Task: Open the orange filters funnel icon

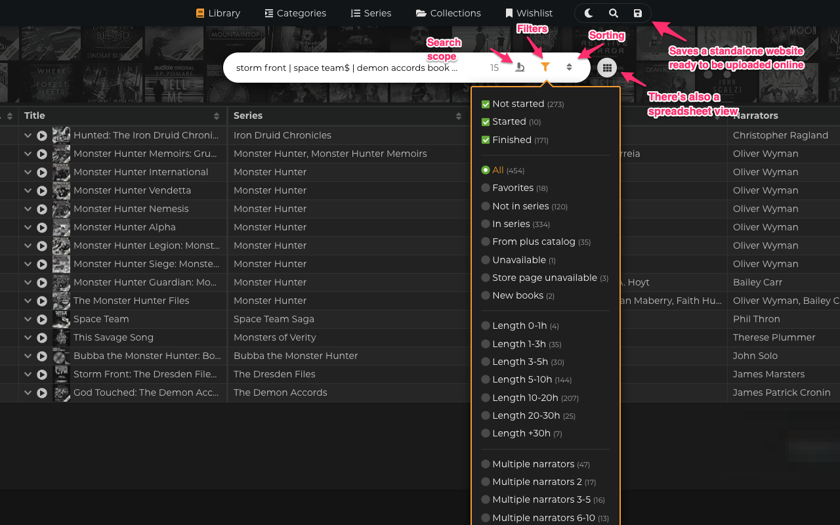Action: click(544, 66)
